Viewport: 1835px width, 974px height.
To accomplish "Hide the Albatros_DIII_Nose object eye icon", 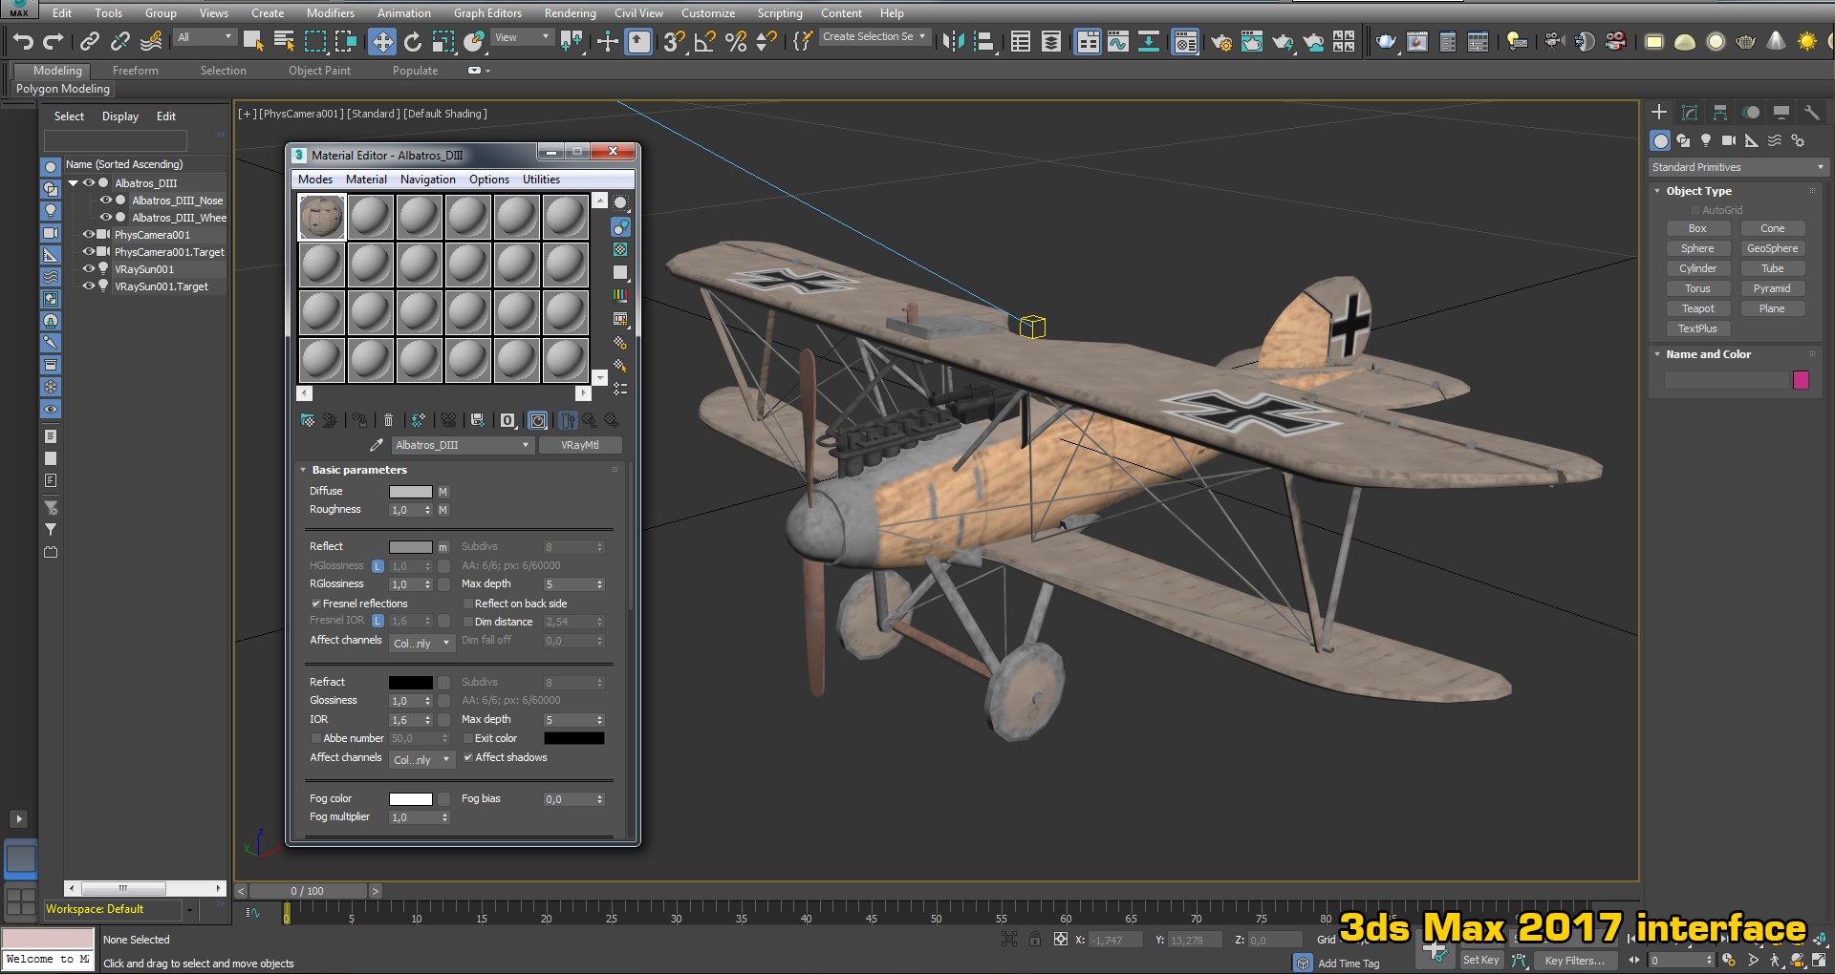I will pyautogui.click(x=106, y=201).
